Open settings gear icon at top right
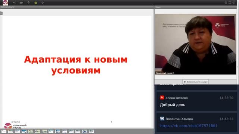Screen dimensions: 239x134 (x=226, y=3)
